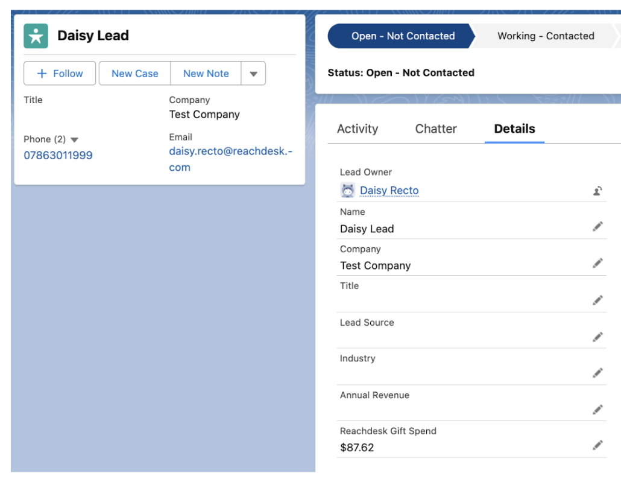Viewport: 621px width, 479px height.
Task: Edit the Name field using the pencil icon
Action: [x=597, y=226]
